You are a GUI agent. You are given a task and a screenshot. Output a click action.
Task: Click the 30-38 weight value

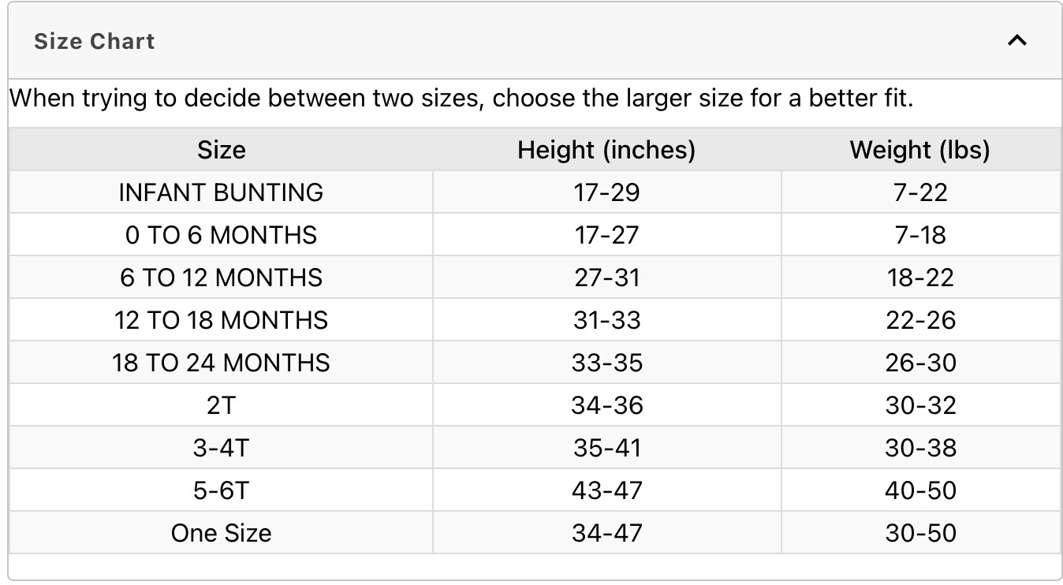[x=920, y=448]
